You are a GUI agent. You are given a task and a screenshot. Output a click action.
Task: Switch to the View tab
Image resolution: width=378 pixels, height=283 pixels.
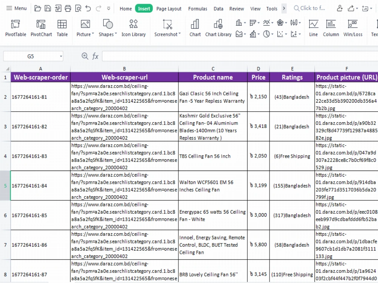(x=255, y=9)
